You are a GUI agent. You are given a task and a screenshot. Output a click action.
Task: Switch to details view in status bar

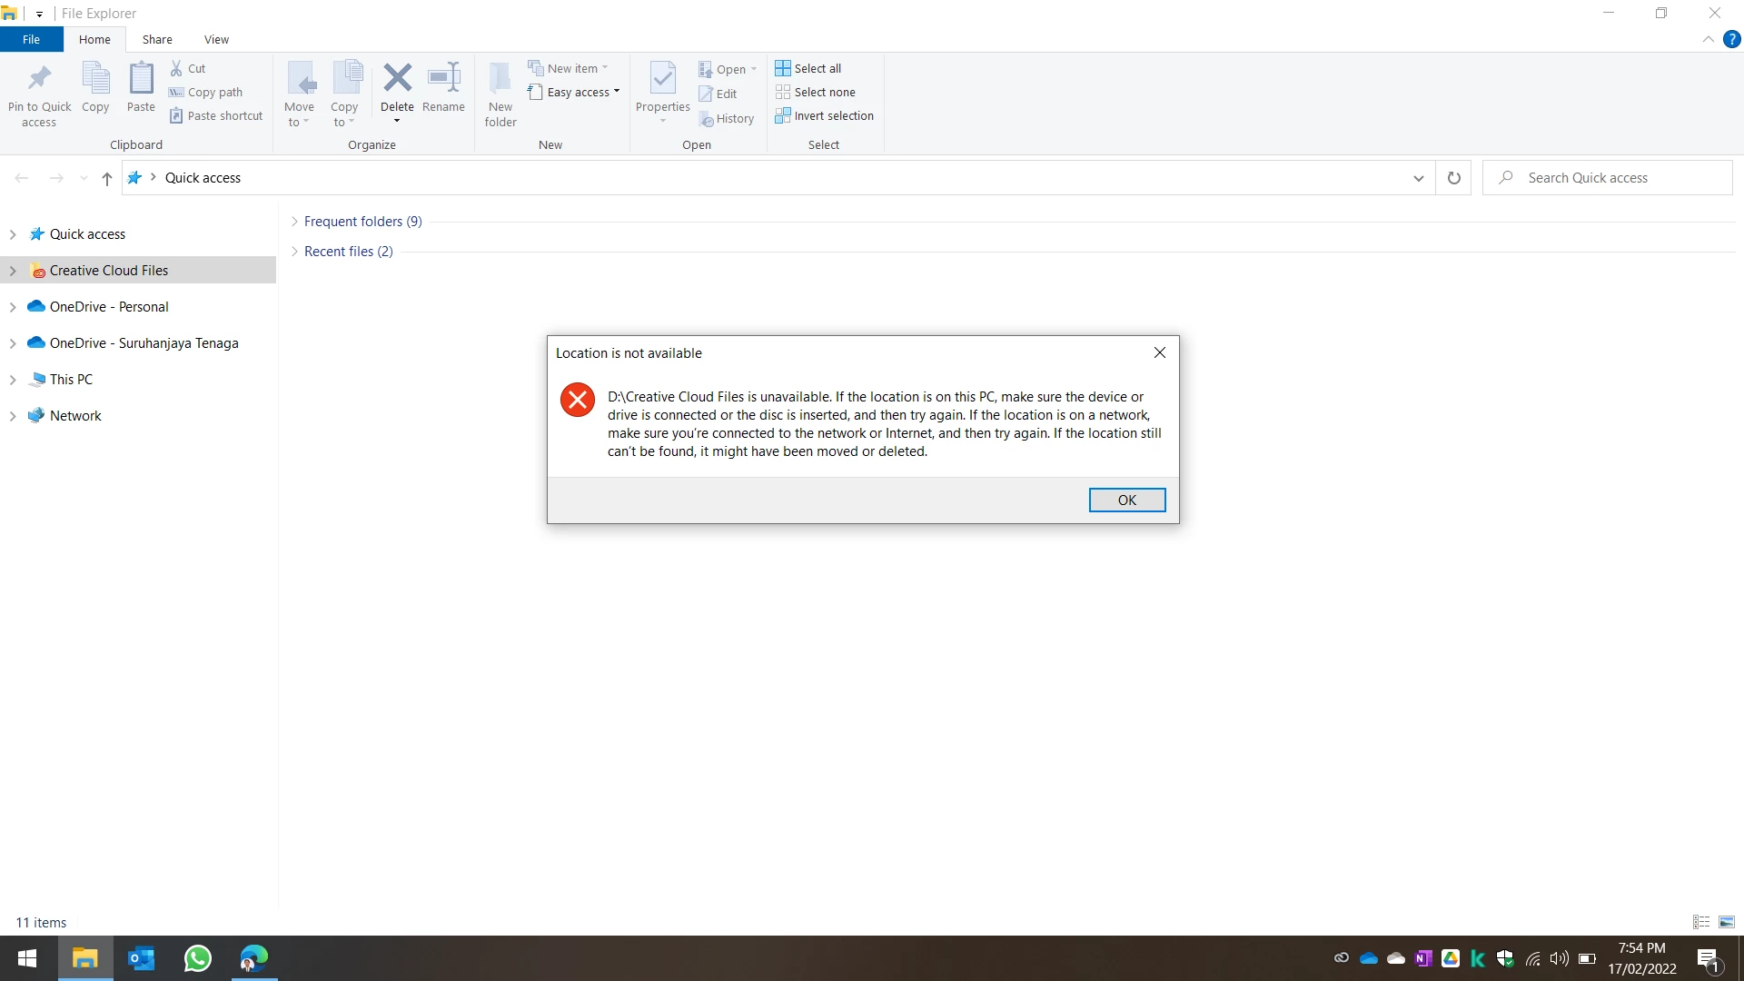(x=1701, y=922)
